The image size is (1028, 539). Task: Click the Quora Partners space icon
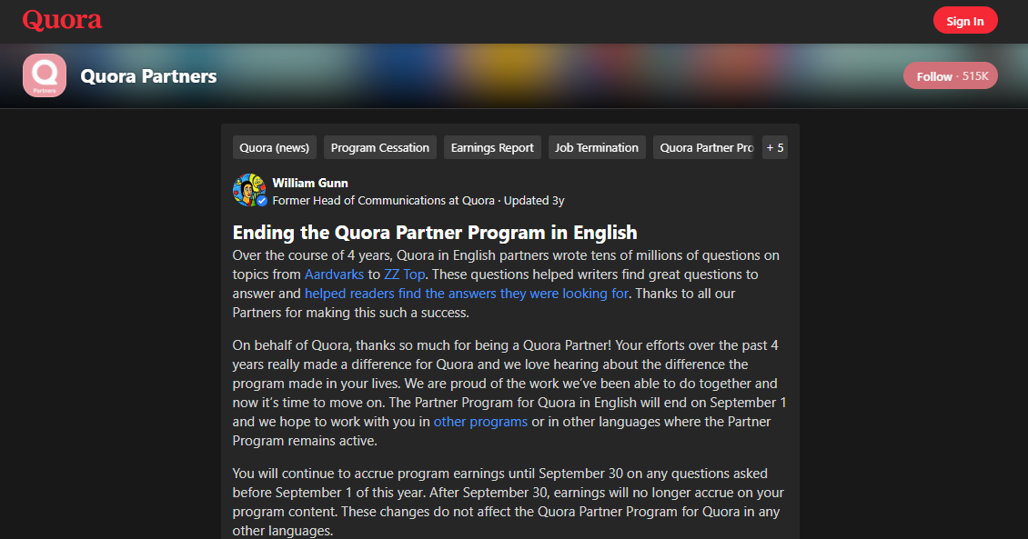(45, 75)
